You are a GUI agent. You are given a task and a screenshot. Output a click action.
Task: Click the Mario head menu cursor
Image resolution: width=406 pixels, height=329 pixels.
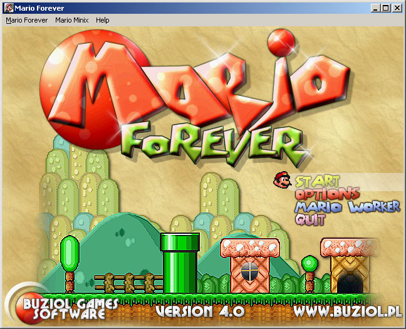pyautogui.click(x=282, y=179)
